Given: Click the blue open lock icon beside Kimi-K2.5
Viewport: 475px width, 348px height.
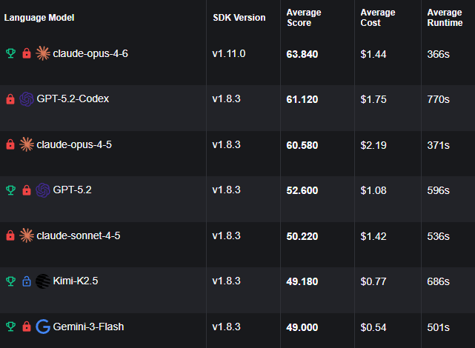Looking at the screenshot, I should pyautogui.click(x=27, y=281).
